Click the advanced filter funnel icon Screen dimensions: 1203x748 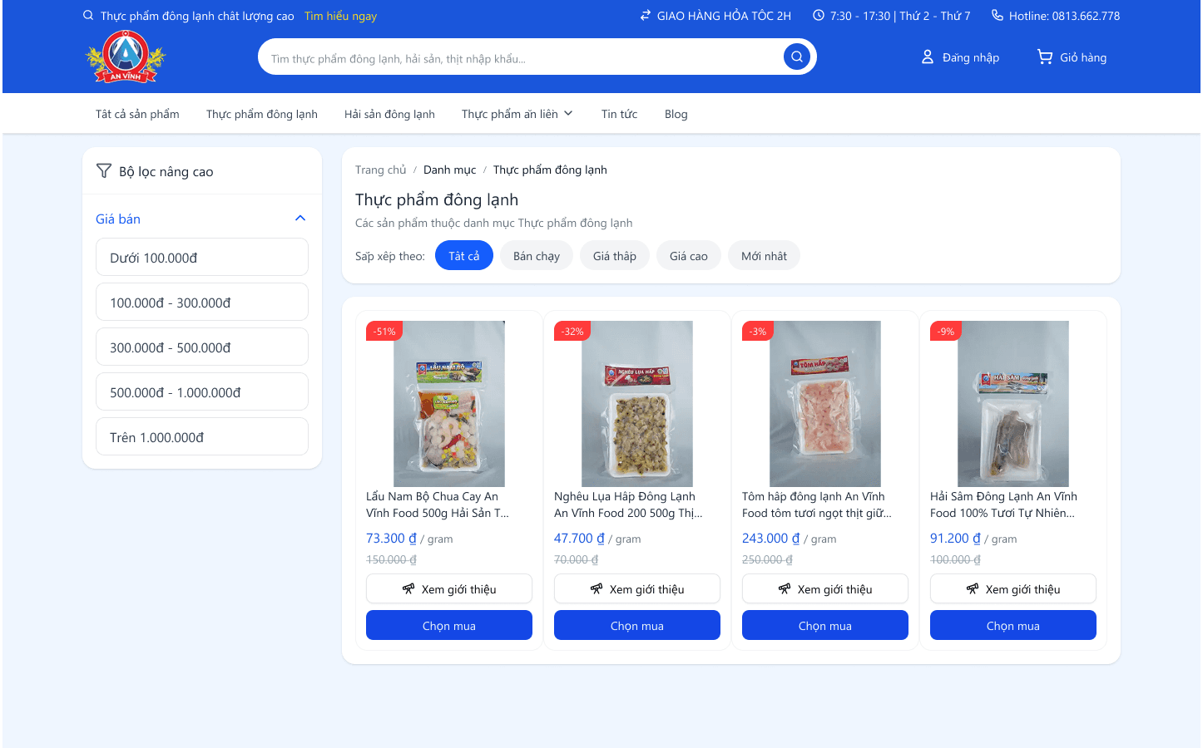click(104, 170)
